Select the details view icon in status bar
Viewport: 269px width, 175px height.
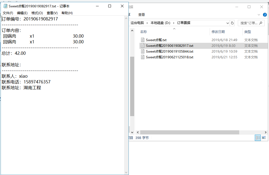[258, 138]
